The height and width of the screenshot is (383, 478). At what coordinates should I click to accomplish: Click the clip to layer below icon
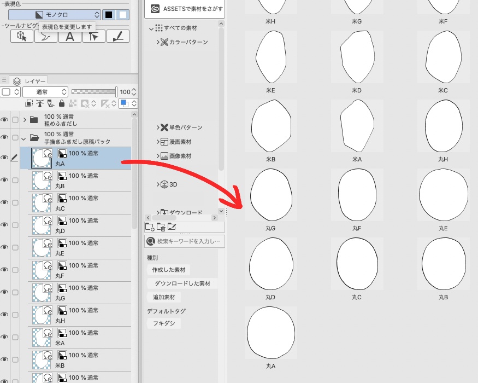click(29, 103)
